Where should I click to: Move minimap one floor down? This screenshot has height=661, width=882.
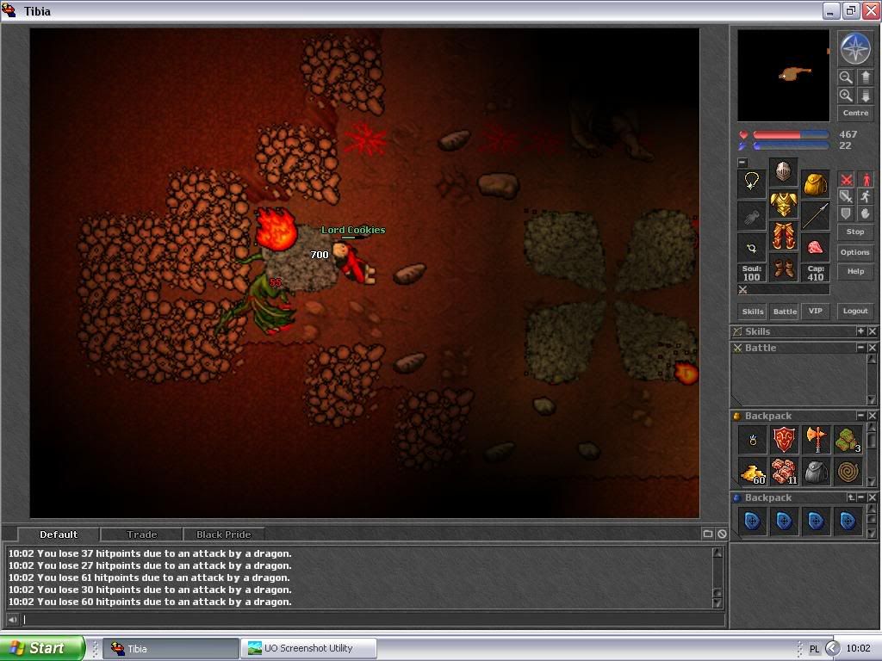pos(865,96)
